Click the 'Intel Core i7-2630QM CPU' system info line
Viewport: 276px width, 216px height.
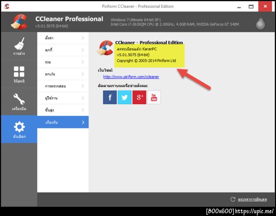(175, 24)
